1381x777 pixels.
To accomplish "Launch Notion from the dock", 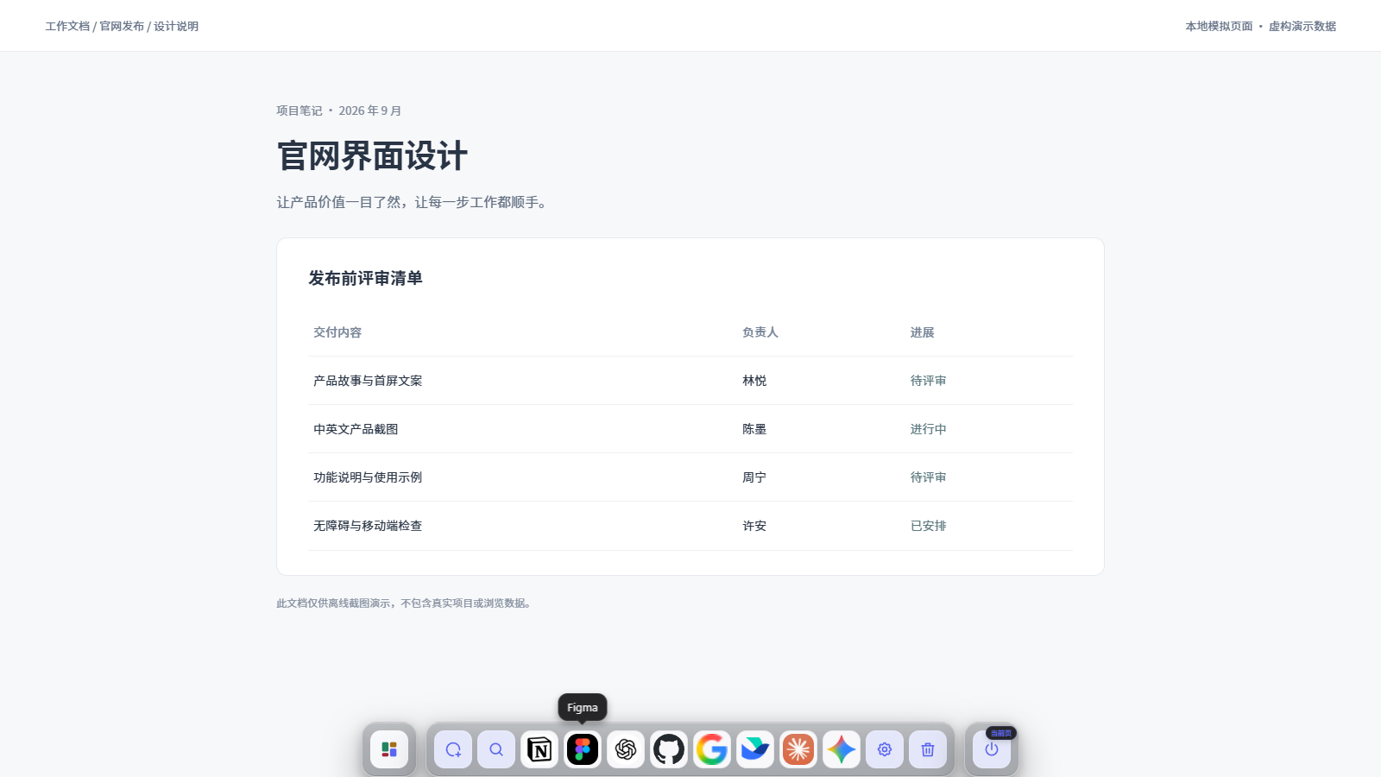I will (x=539, y=749).
